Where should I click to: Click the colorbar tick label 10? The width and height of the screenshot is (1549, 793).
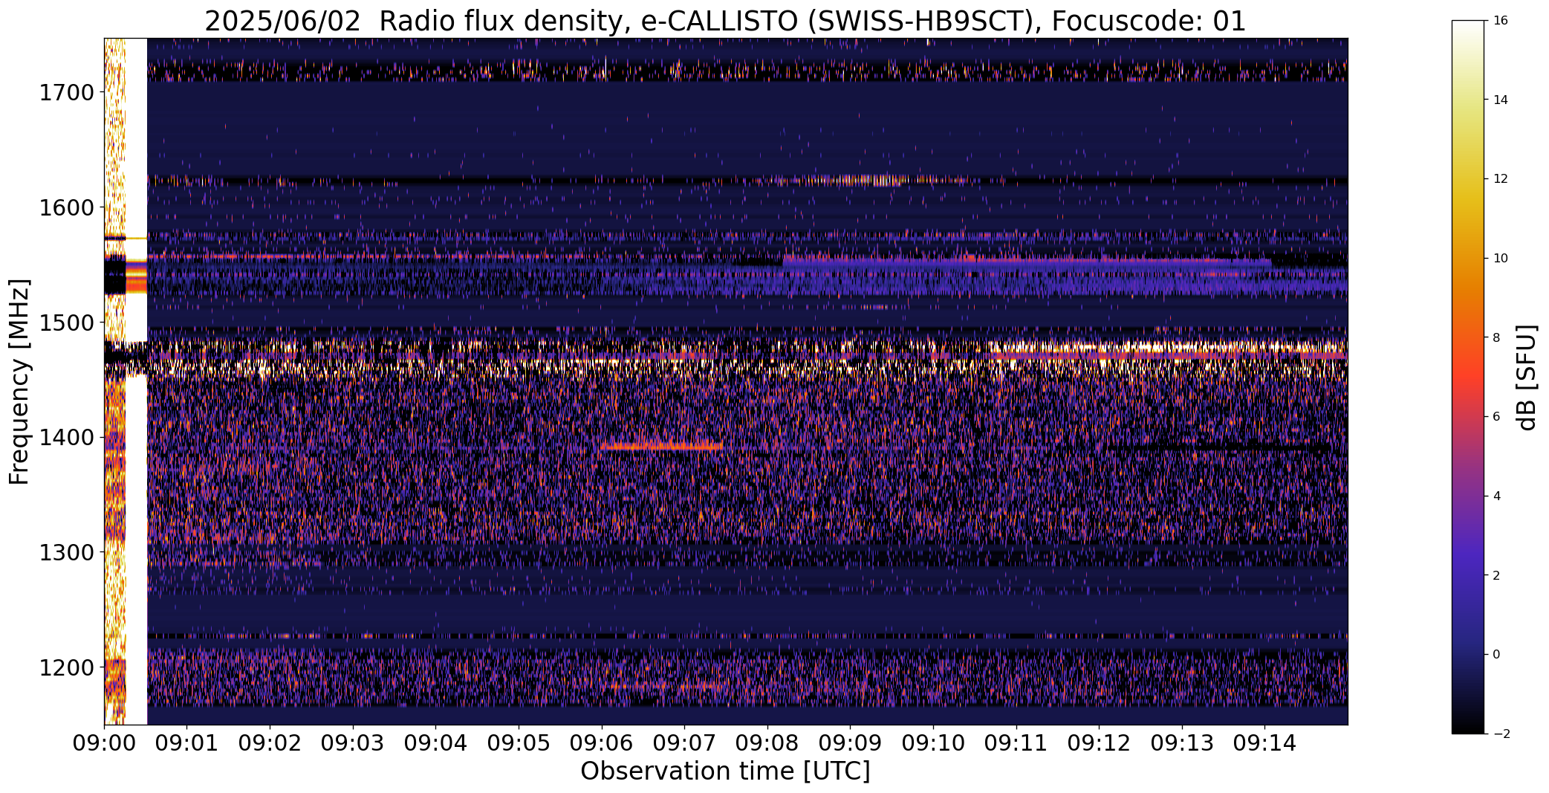1501,258
